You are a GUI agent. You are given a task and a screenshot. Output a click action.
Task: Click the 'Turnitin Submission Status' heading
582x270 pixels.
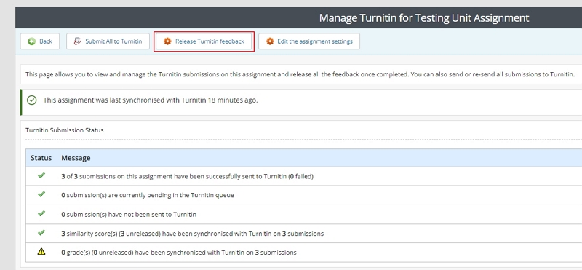(65, 130)
